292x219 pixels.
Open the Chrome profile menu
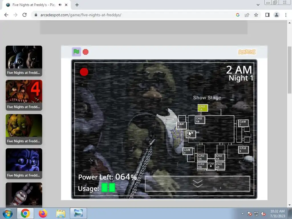pyautogui.click(x=277, y=15)
